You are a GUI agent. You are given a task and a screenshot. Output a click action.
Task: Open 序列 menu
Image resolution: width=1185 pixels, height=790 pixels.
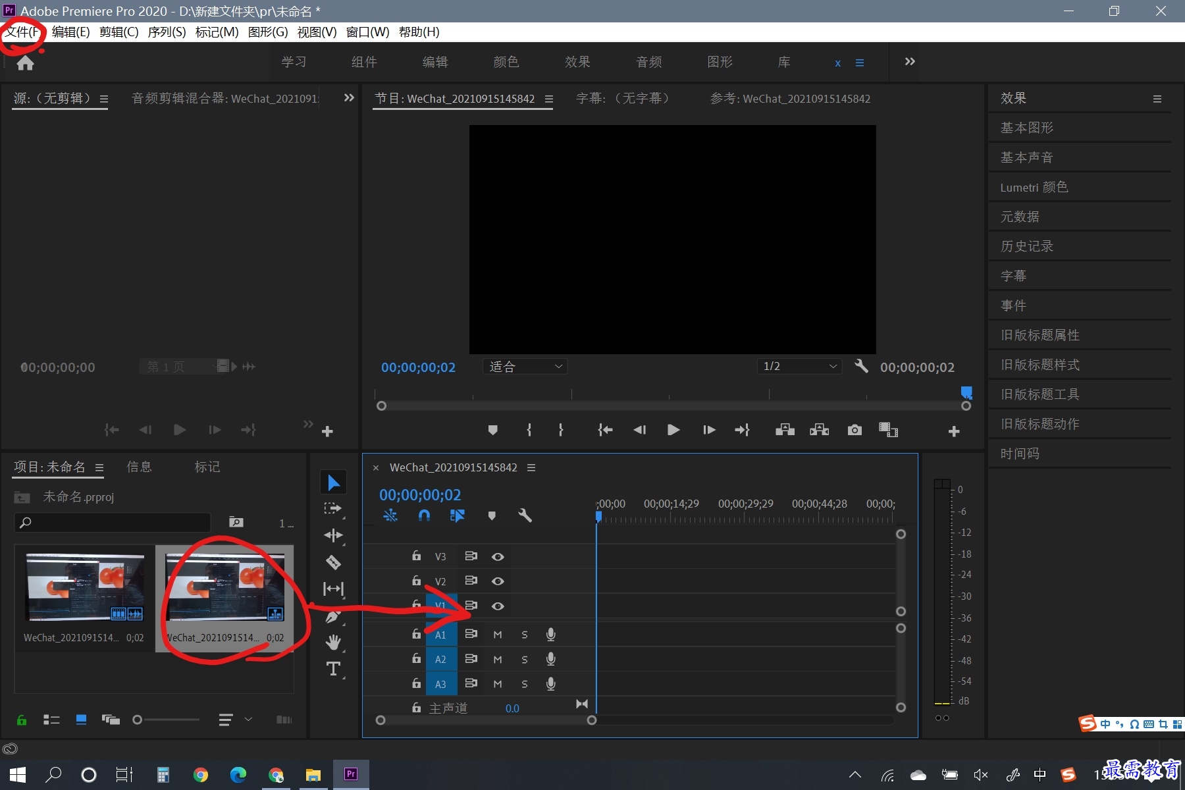tap(167, 32)
